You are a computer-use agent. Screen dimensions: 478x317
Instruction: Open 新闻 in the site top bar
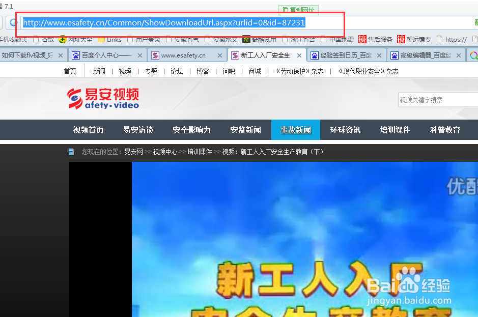(99, 71)
